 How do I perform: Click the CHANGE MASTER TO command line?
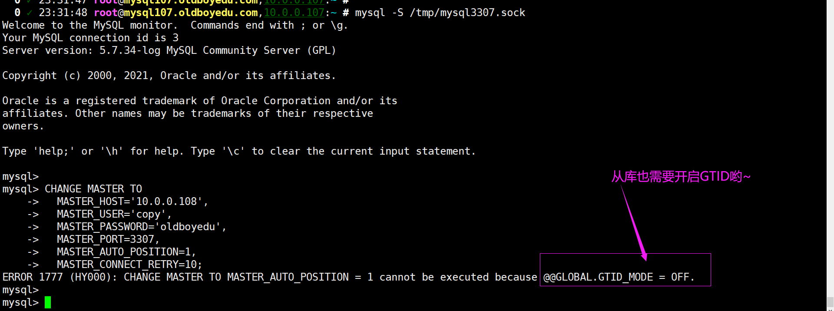[93, 189]
